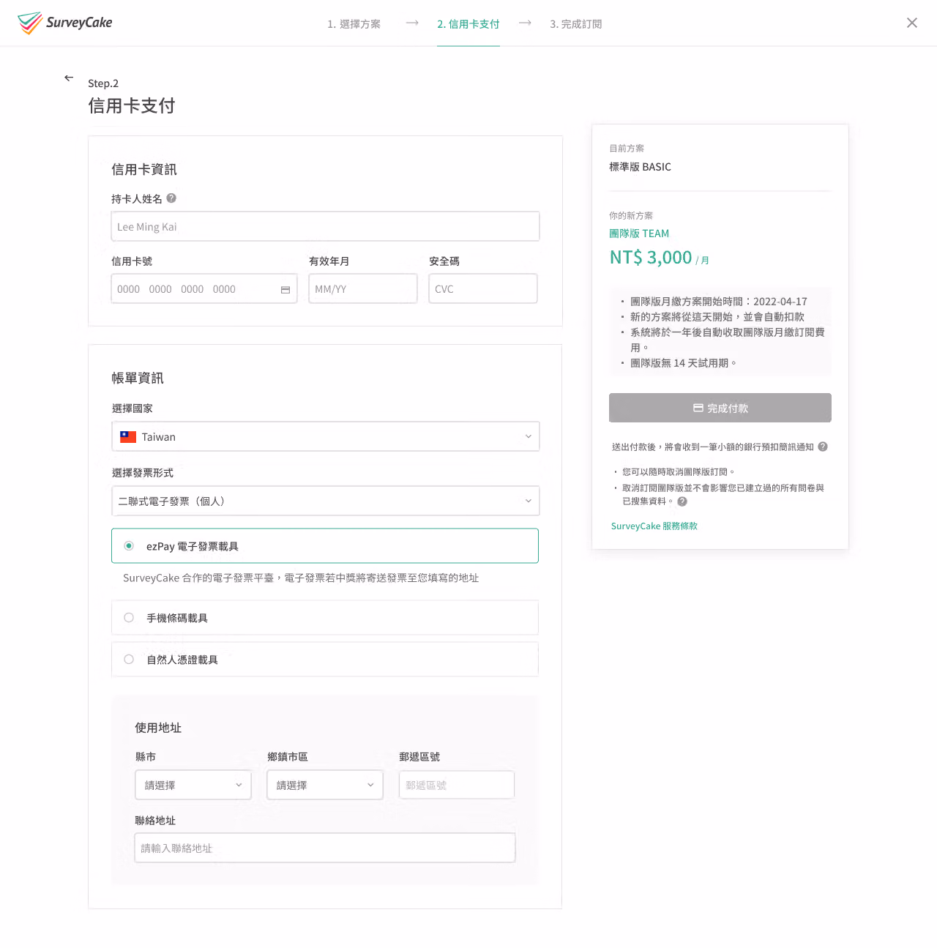The height and width of the screenshot is (948, 937).
Task: Open the invoice type dropdown 二聯式電子發票
Action: (x=325, y=501)
